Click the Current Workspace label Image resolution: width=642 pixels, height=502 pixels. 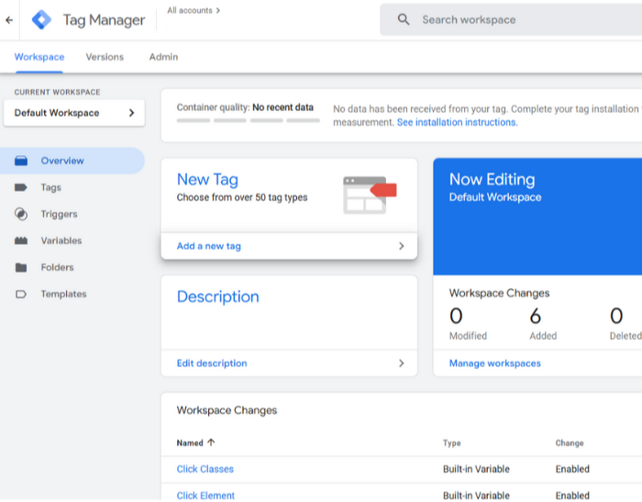[x=57, y=92]
